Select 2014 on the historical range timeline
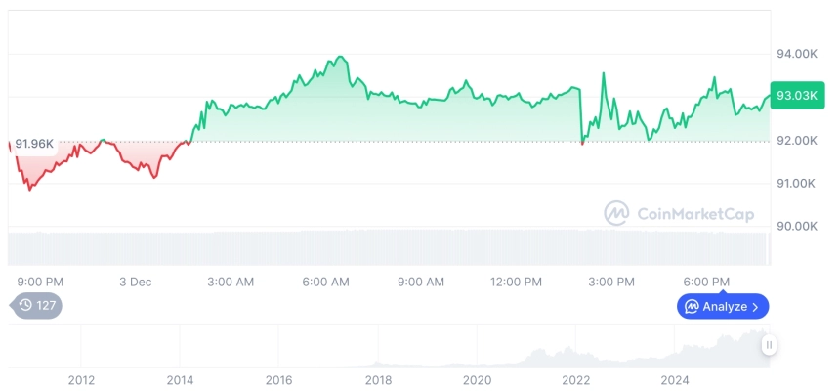The width and height of the screenshot is (840, 392). point(180,379)
